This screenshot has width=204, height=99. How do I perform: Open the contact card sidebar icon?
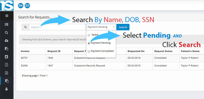[7, 57]
